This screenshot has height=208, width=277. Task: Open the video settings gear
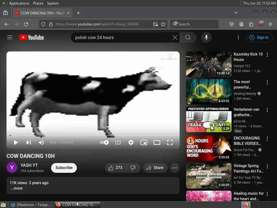pos(131,142)
